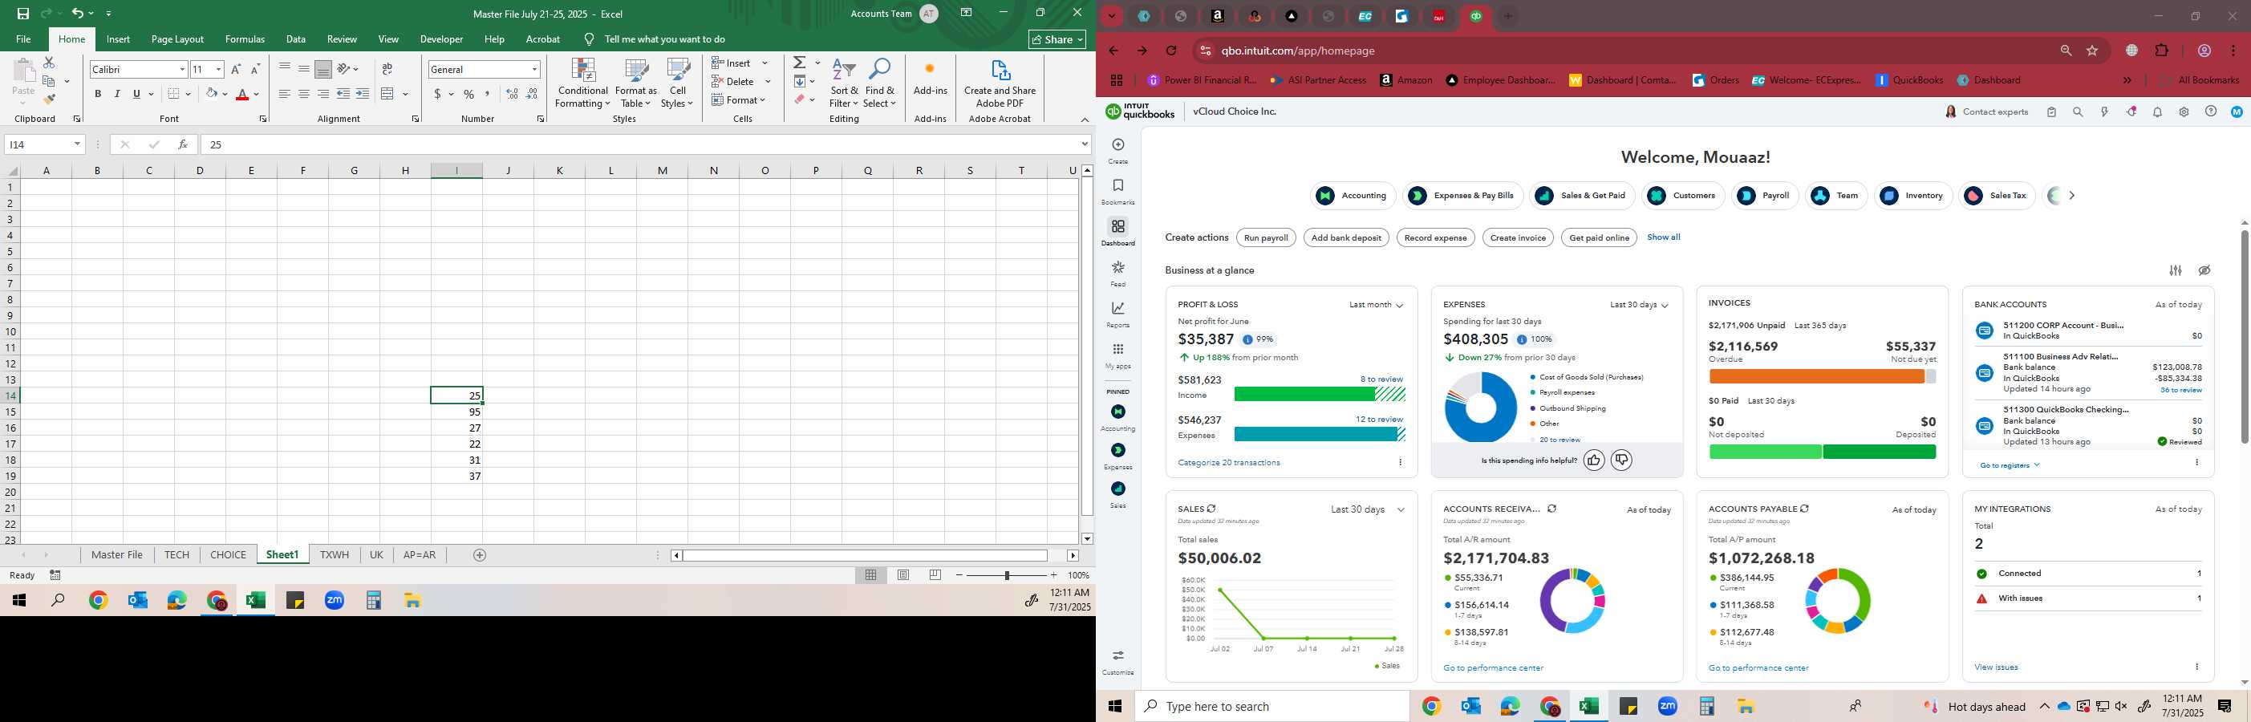This screenshot has width=2251, height=722.
Task: Open the Excel font name dropdown
Action: pyautogui.click(x=182, y=69)
